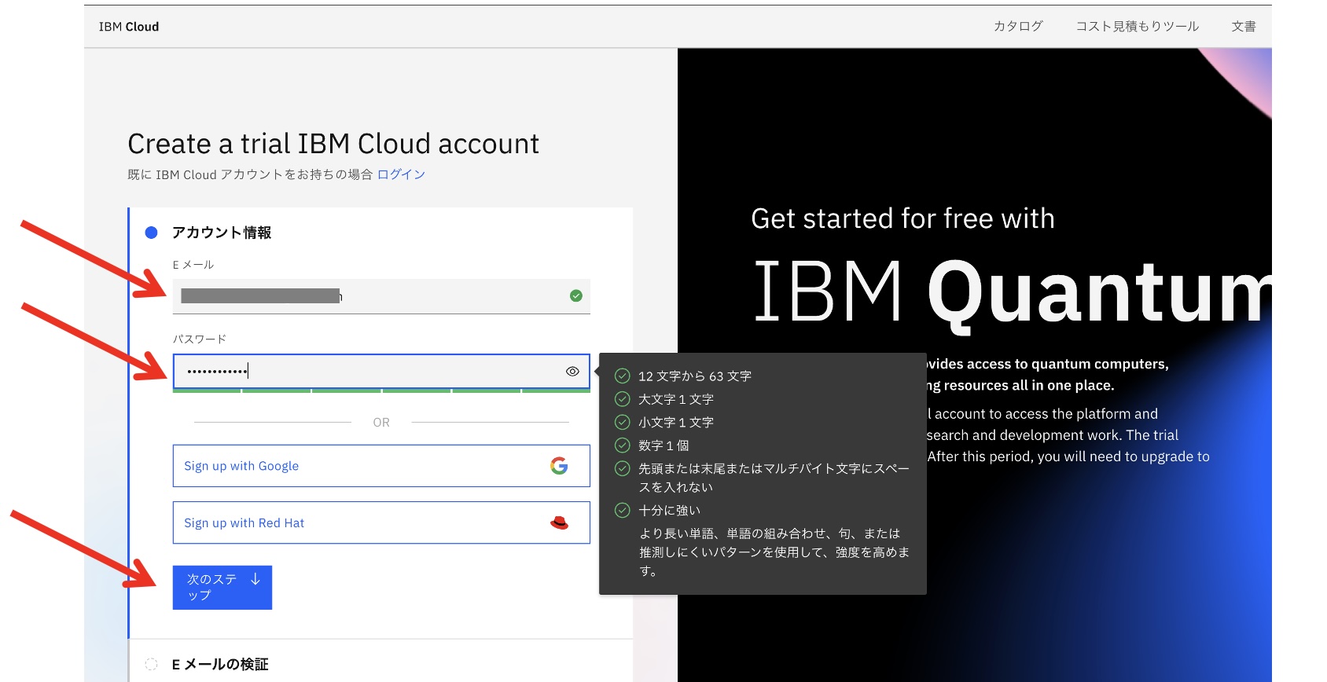The width and height of the screenshot is (1327, 682).
Task: Click the Red Hat logo icon
Action: pos(559,523)
